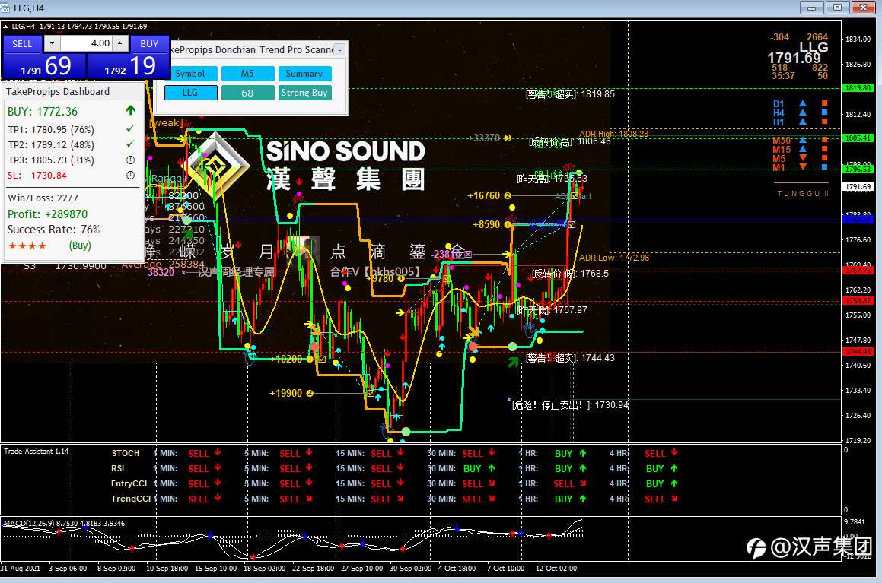Click the TrendCCI 4 HR SELL arrow
Viewport: 882px width, 583px height.
pos(674,498)
